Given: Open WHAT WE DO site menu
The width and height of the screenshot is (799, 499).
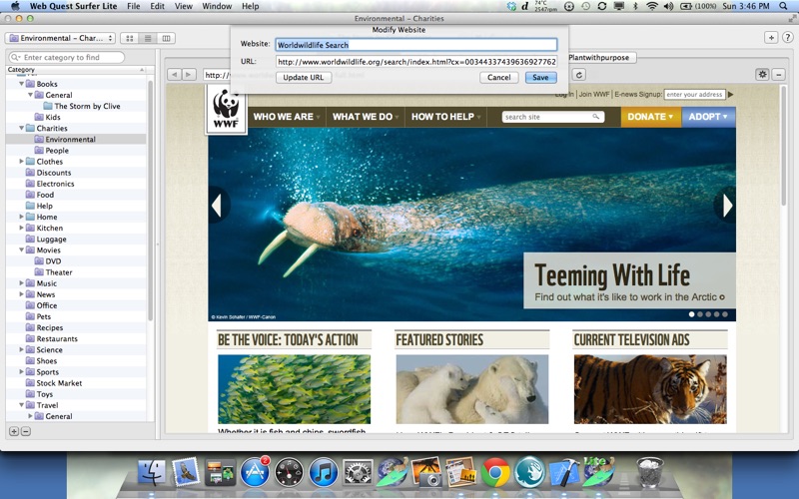Looking at the screenshot, I should point(366,117).
